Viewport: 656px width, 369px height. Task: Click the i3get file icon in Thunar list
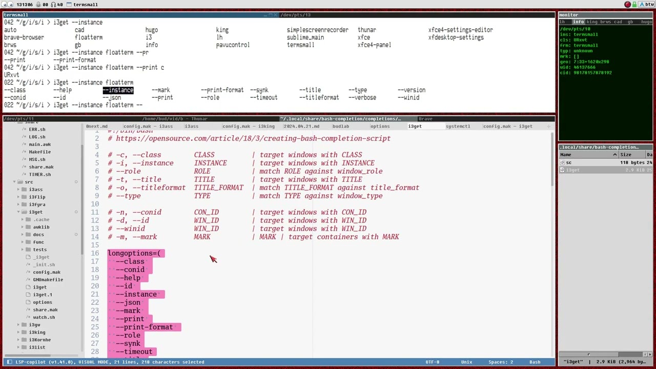(562, 170)
